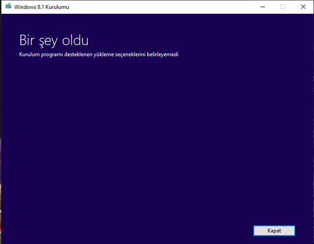Click the empty purple area in the window center

pos(157,137)
